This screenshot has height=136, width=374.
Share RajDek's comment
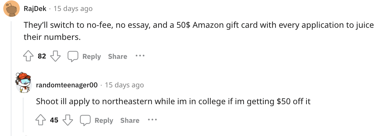[118, 57]
